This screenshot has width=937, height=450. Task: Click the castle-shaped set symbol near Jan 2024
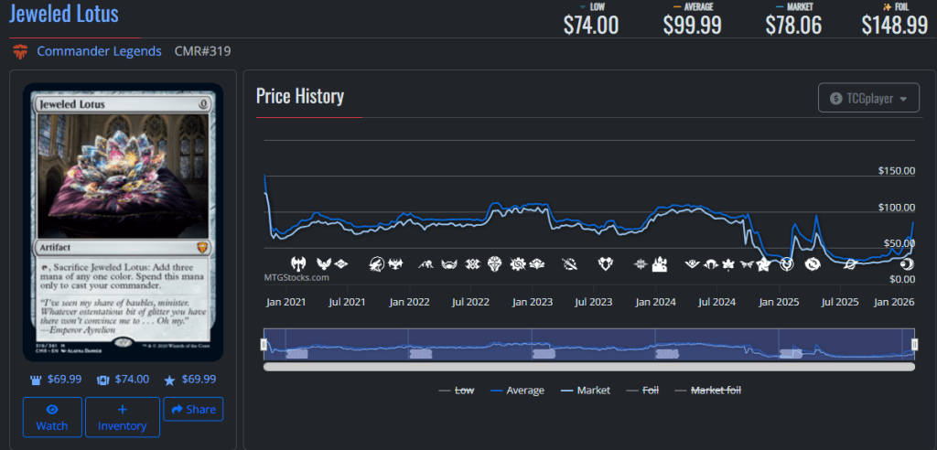pyautogui.click(x=659, y=263)
